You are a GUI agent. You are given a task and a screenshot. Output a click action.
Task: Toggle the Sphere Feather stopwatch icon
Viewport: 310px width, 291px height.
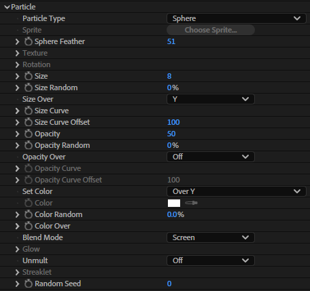(29, 41)
